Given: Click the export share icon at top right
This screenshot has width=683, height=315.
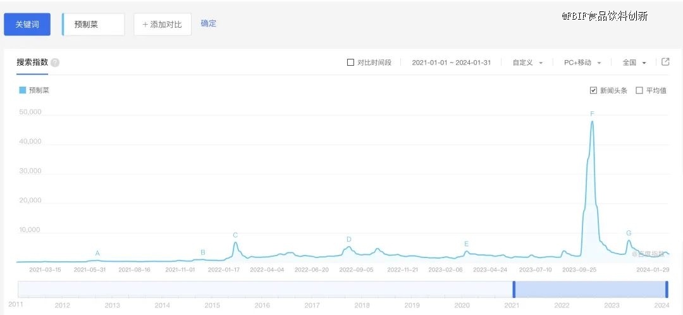Looking at the screenshot, I should tap(665, 62).
